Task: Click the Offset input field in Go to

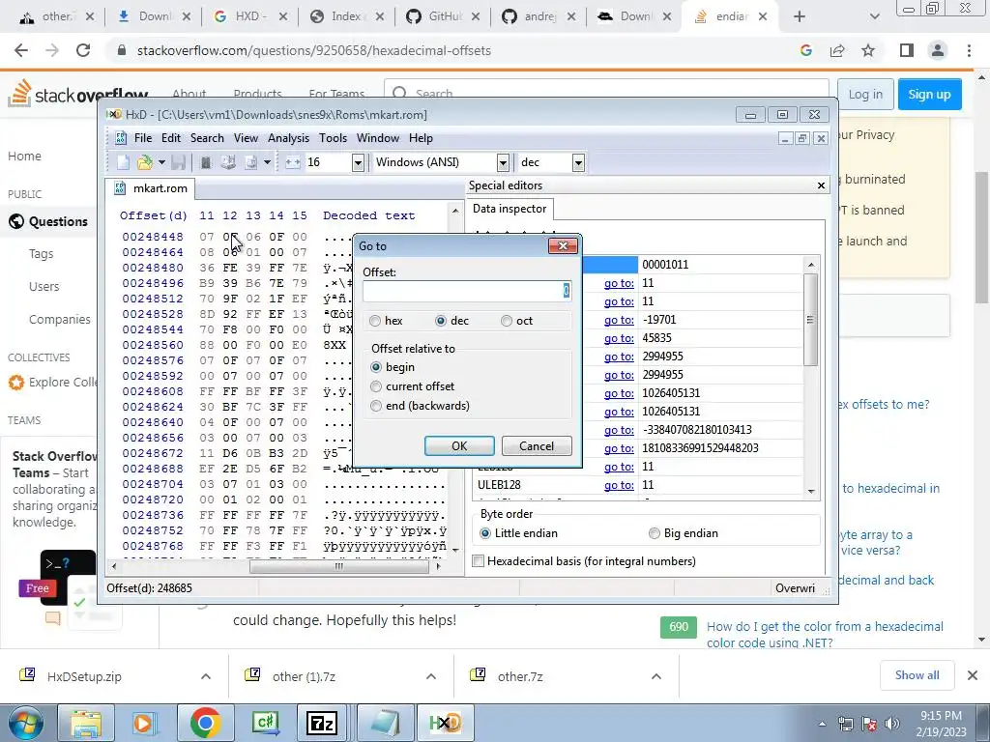Action: 467,291
